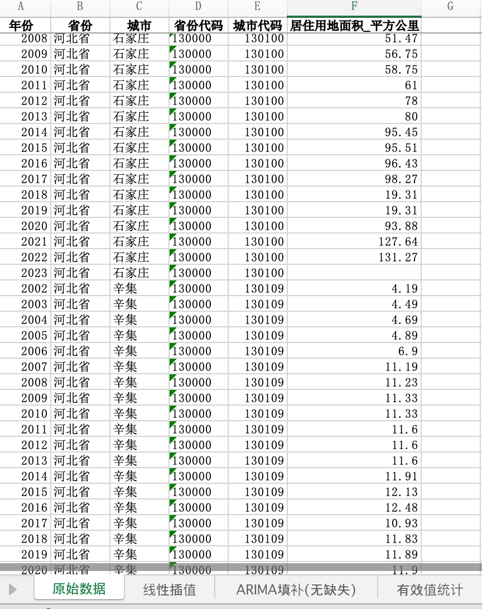Screen dimensions: 482x609
Task: Click the 居住用地面积_平方公里 header cell
Action: point(354,26)
